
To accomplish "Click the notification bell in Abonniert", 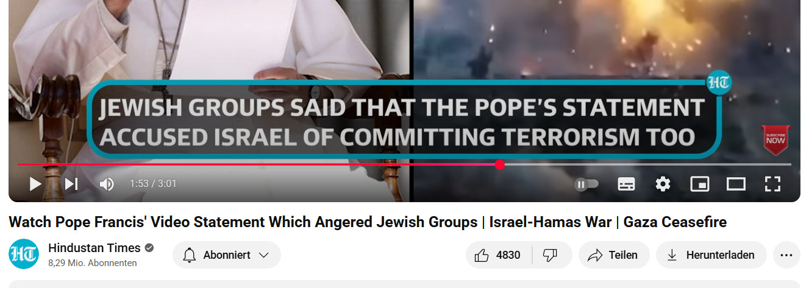I will 190,255.
